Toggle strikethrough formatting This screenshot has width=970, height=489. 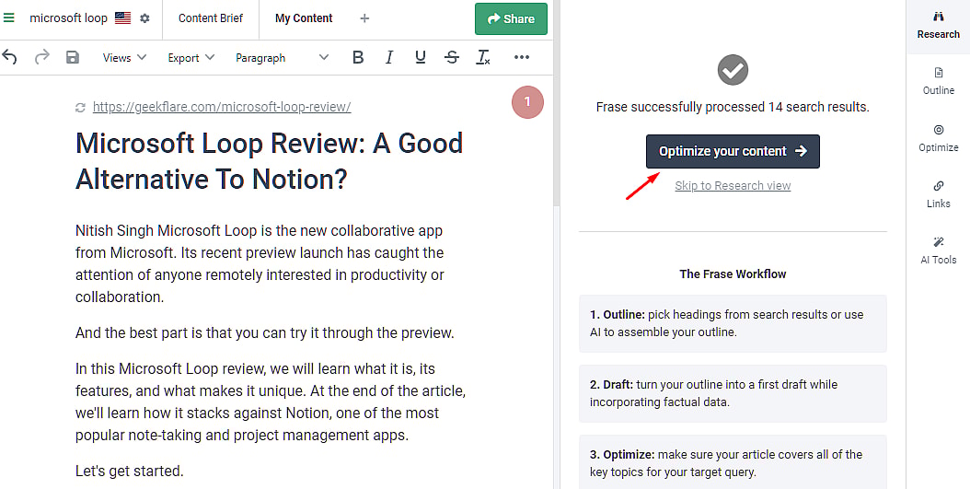[452, 58]
